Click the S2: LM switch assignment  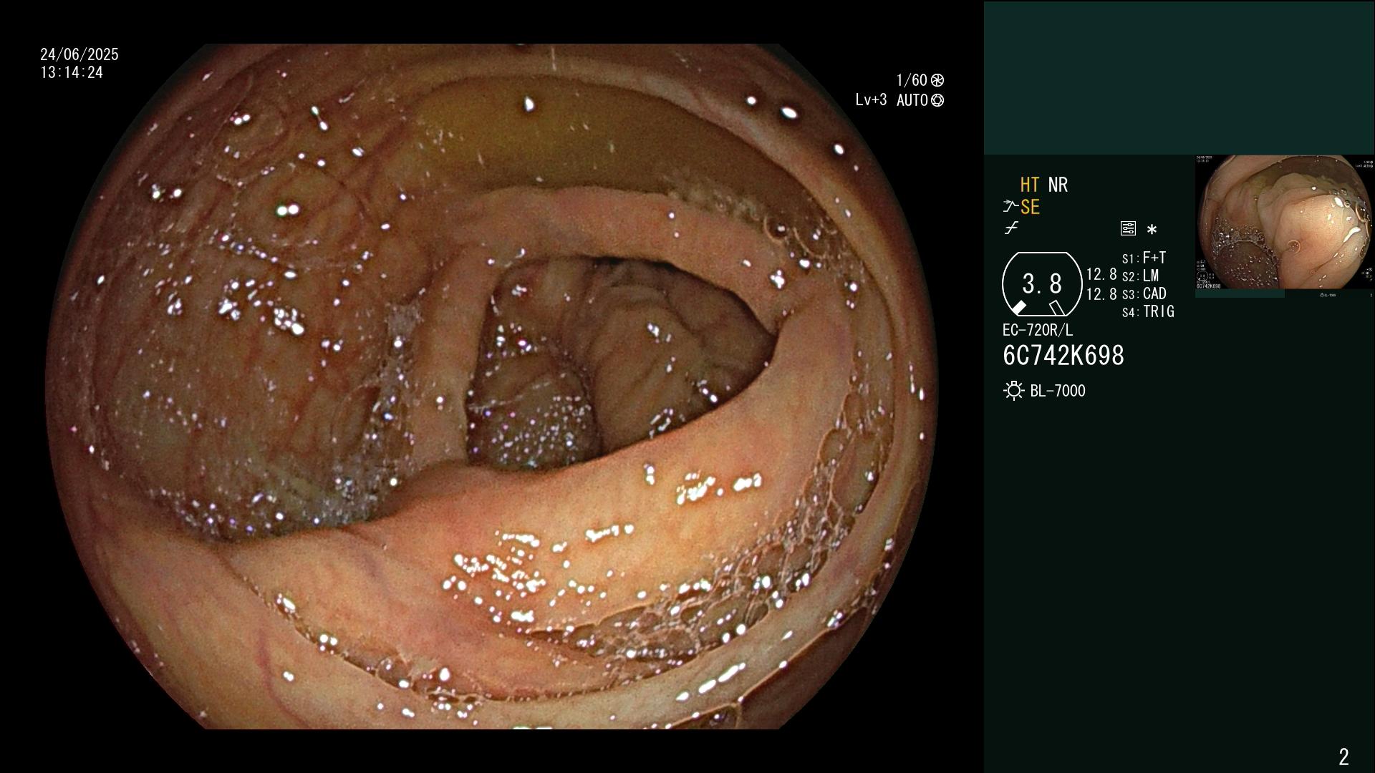[x=1141, y=276]
